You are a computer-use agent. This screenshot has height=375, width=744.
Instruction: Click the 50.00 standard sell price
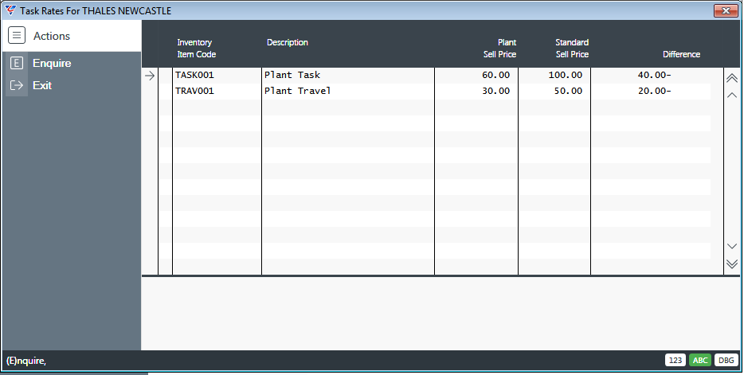point(568,91)
